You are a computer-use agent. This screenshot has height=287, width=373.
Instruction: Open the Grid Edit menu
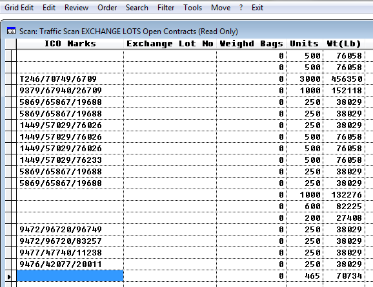pyautogui.click(x=19, y=8)
